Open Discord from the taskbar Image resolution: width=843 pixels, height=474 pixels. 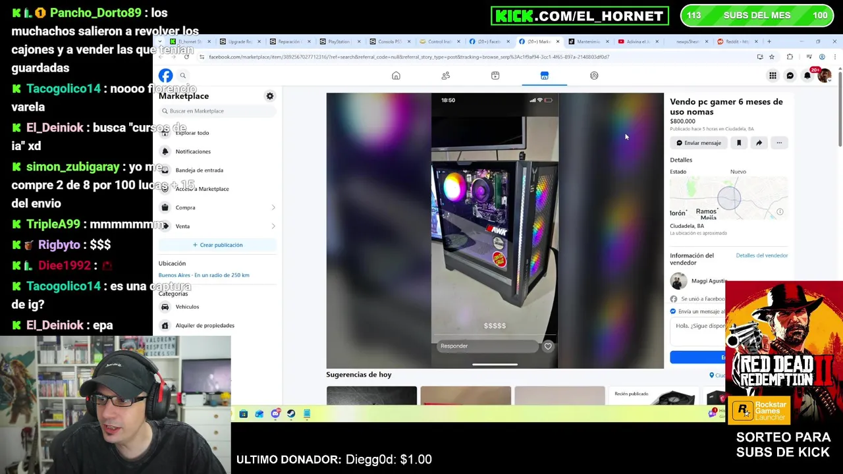point(275,414)
